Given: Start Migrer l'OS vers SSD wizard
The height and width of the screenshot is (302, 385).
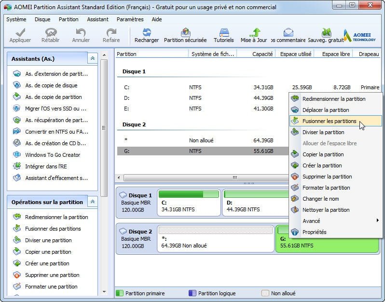Looking at the screenshot, I should tap(50, 108).
